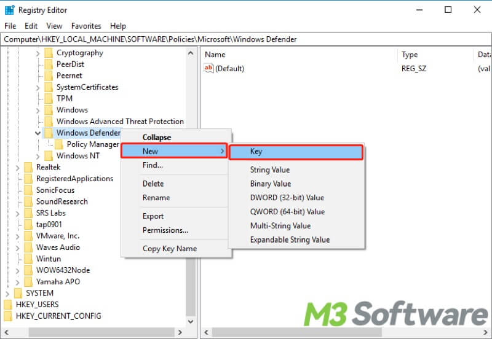Image resolution: width=492 pixels, height=339 pixels.
Task: Select Binary Value in the submenu
Action: click(x=296, y=184)
